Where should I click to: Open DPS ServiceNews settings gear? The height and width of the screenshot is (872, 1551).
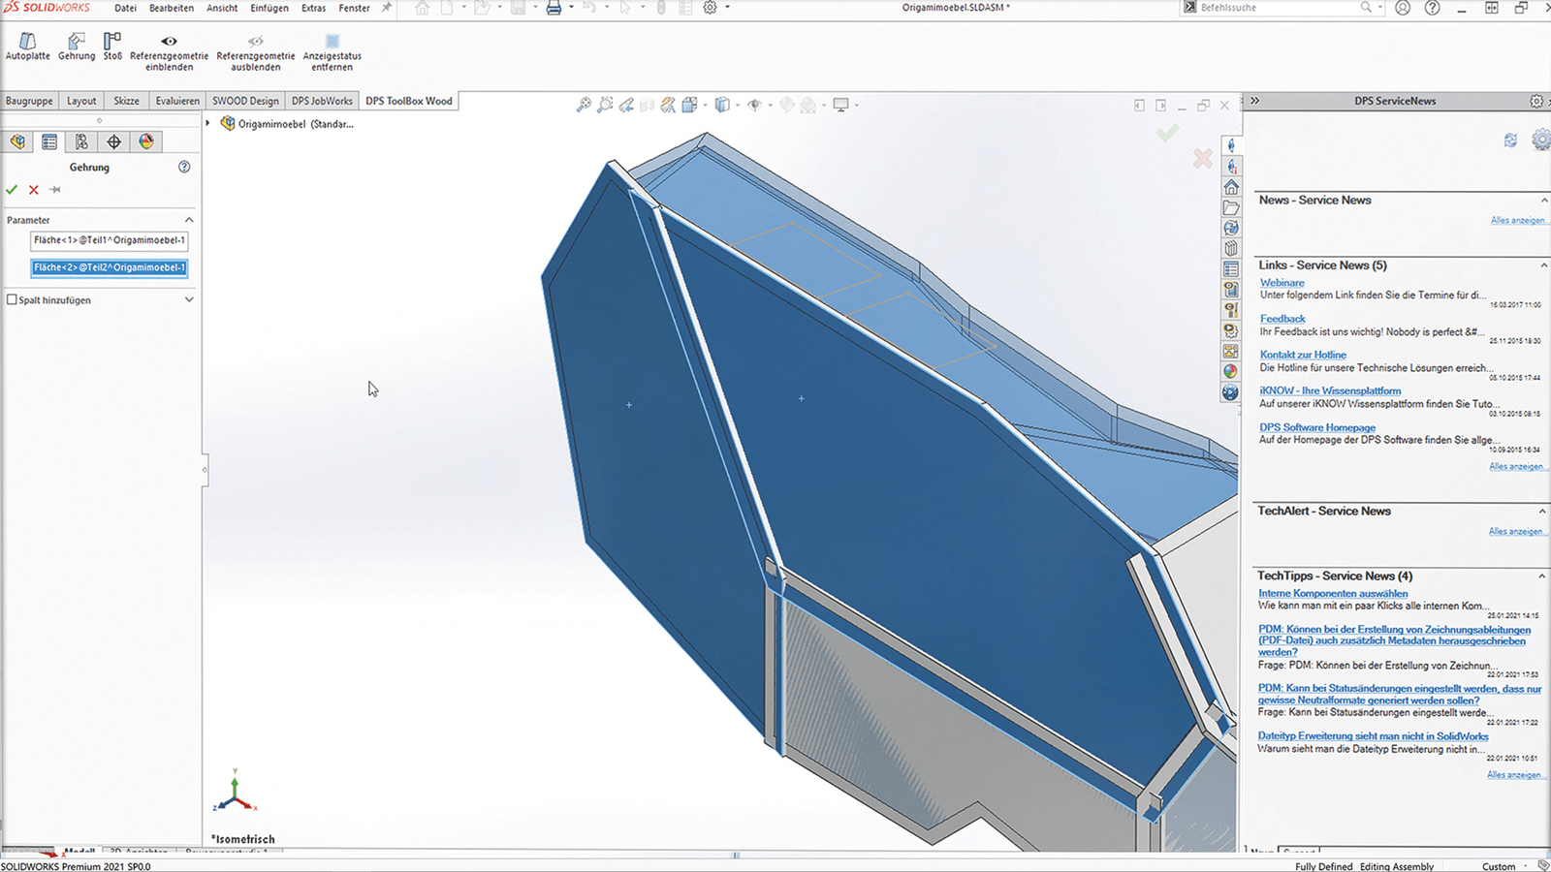click(1536, 101)
